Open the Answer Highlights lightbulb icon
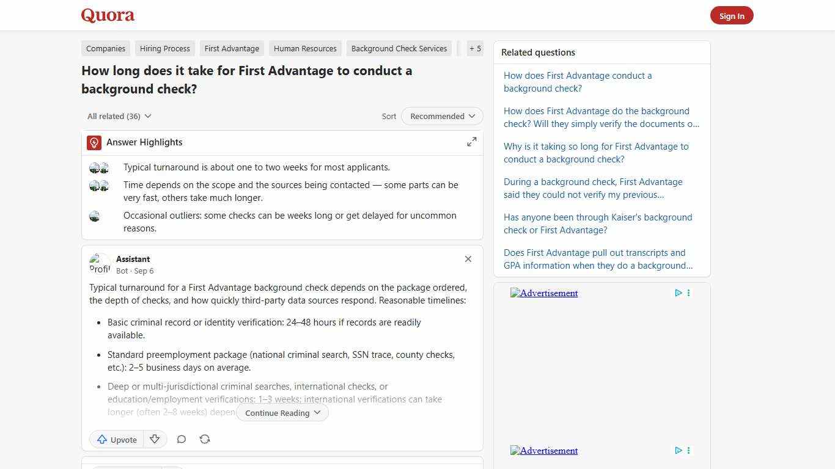 [94, 142]
